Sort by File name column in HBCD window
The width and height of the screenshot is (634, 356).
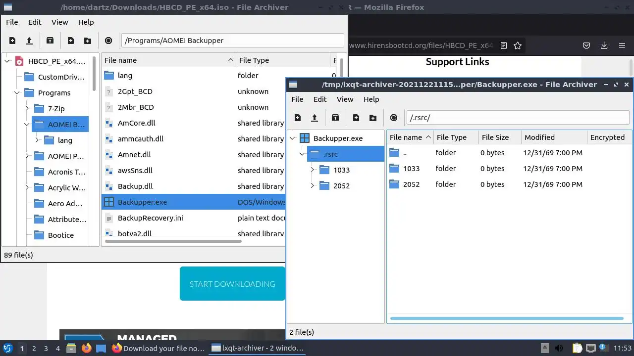tap(168, 60)
